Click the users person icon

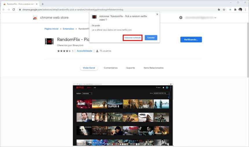(x=97, y=51)
